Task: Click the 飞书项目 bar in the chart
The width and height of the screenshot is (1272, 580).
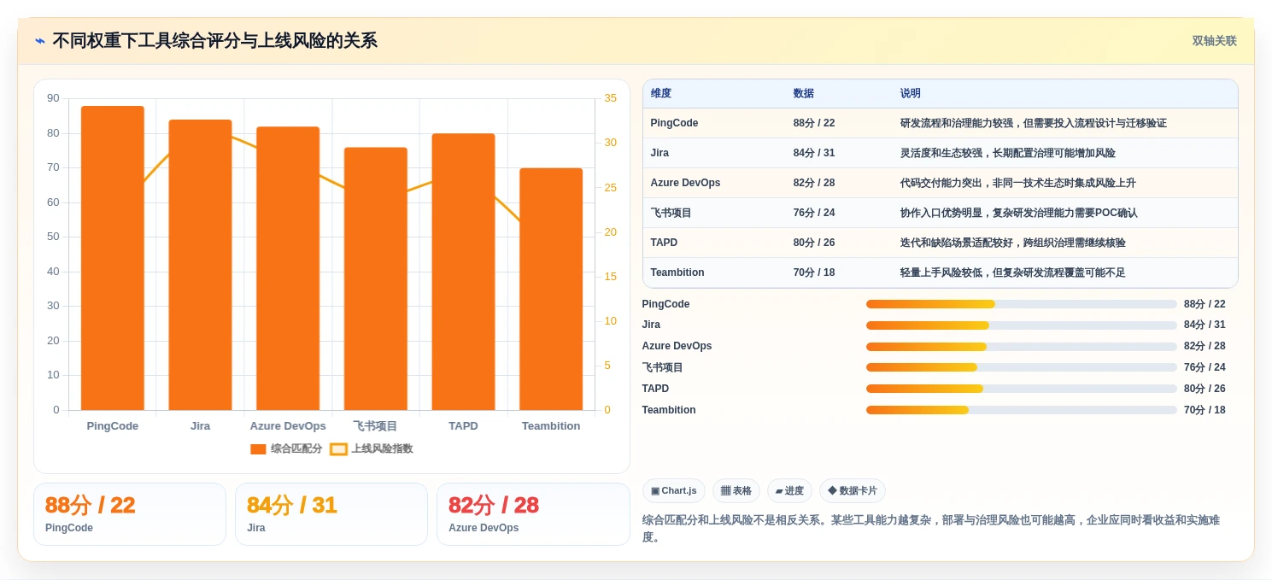Action: 376,278
